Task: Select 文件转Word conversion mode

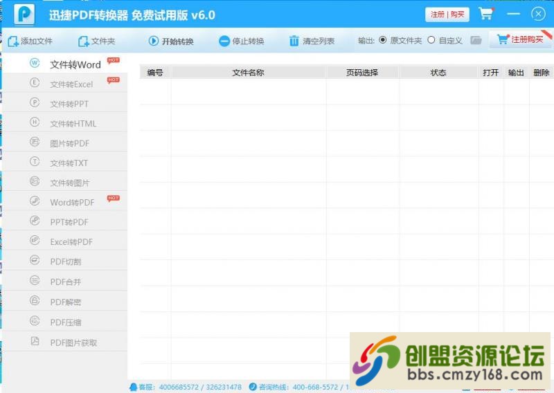Action: pos(65,64)
